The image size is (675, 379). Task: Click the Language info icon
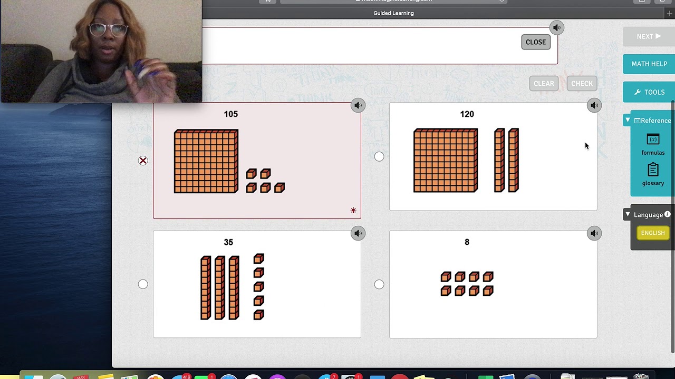(667, 214)
